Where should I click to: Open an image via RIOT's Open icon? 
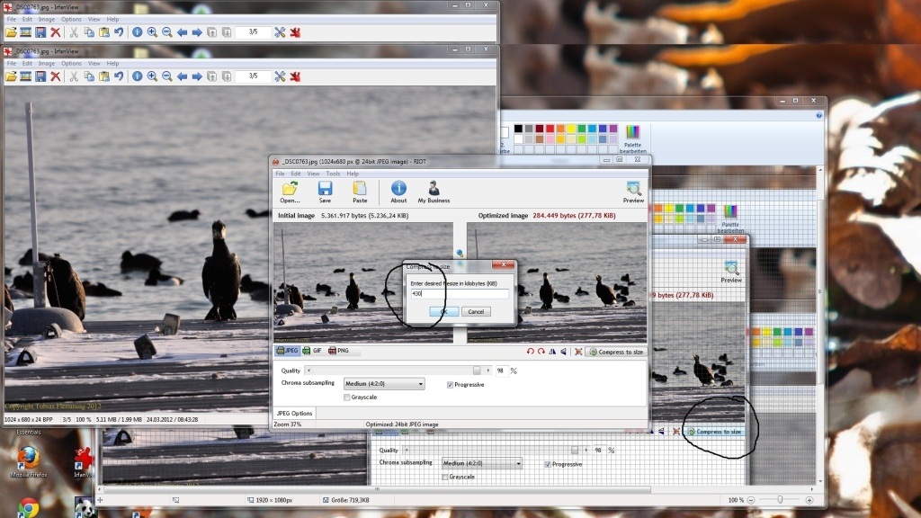coord(290,192)
